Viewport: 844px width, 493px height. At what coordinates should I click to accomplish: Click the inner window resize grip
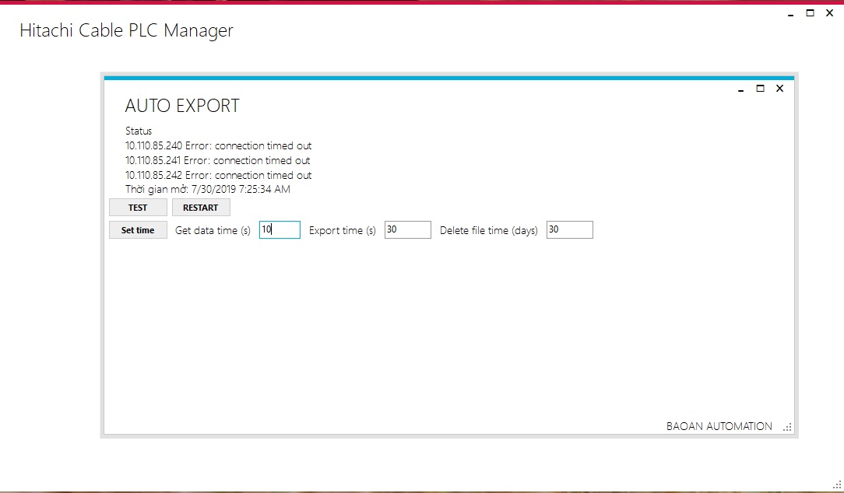[x=787, y=427]
